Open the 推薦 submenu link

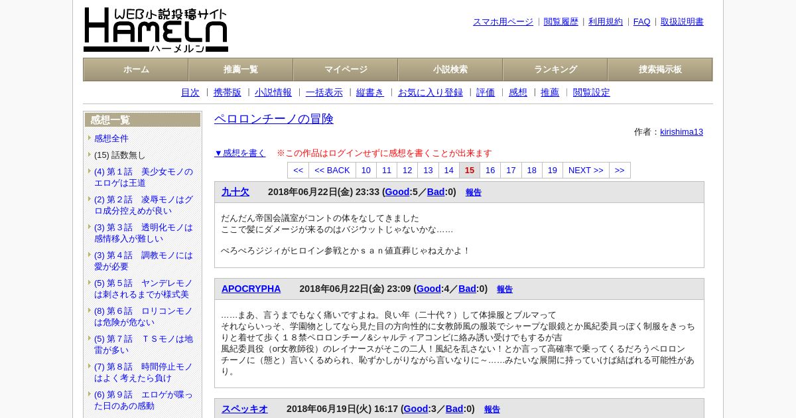pos(550,93)
